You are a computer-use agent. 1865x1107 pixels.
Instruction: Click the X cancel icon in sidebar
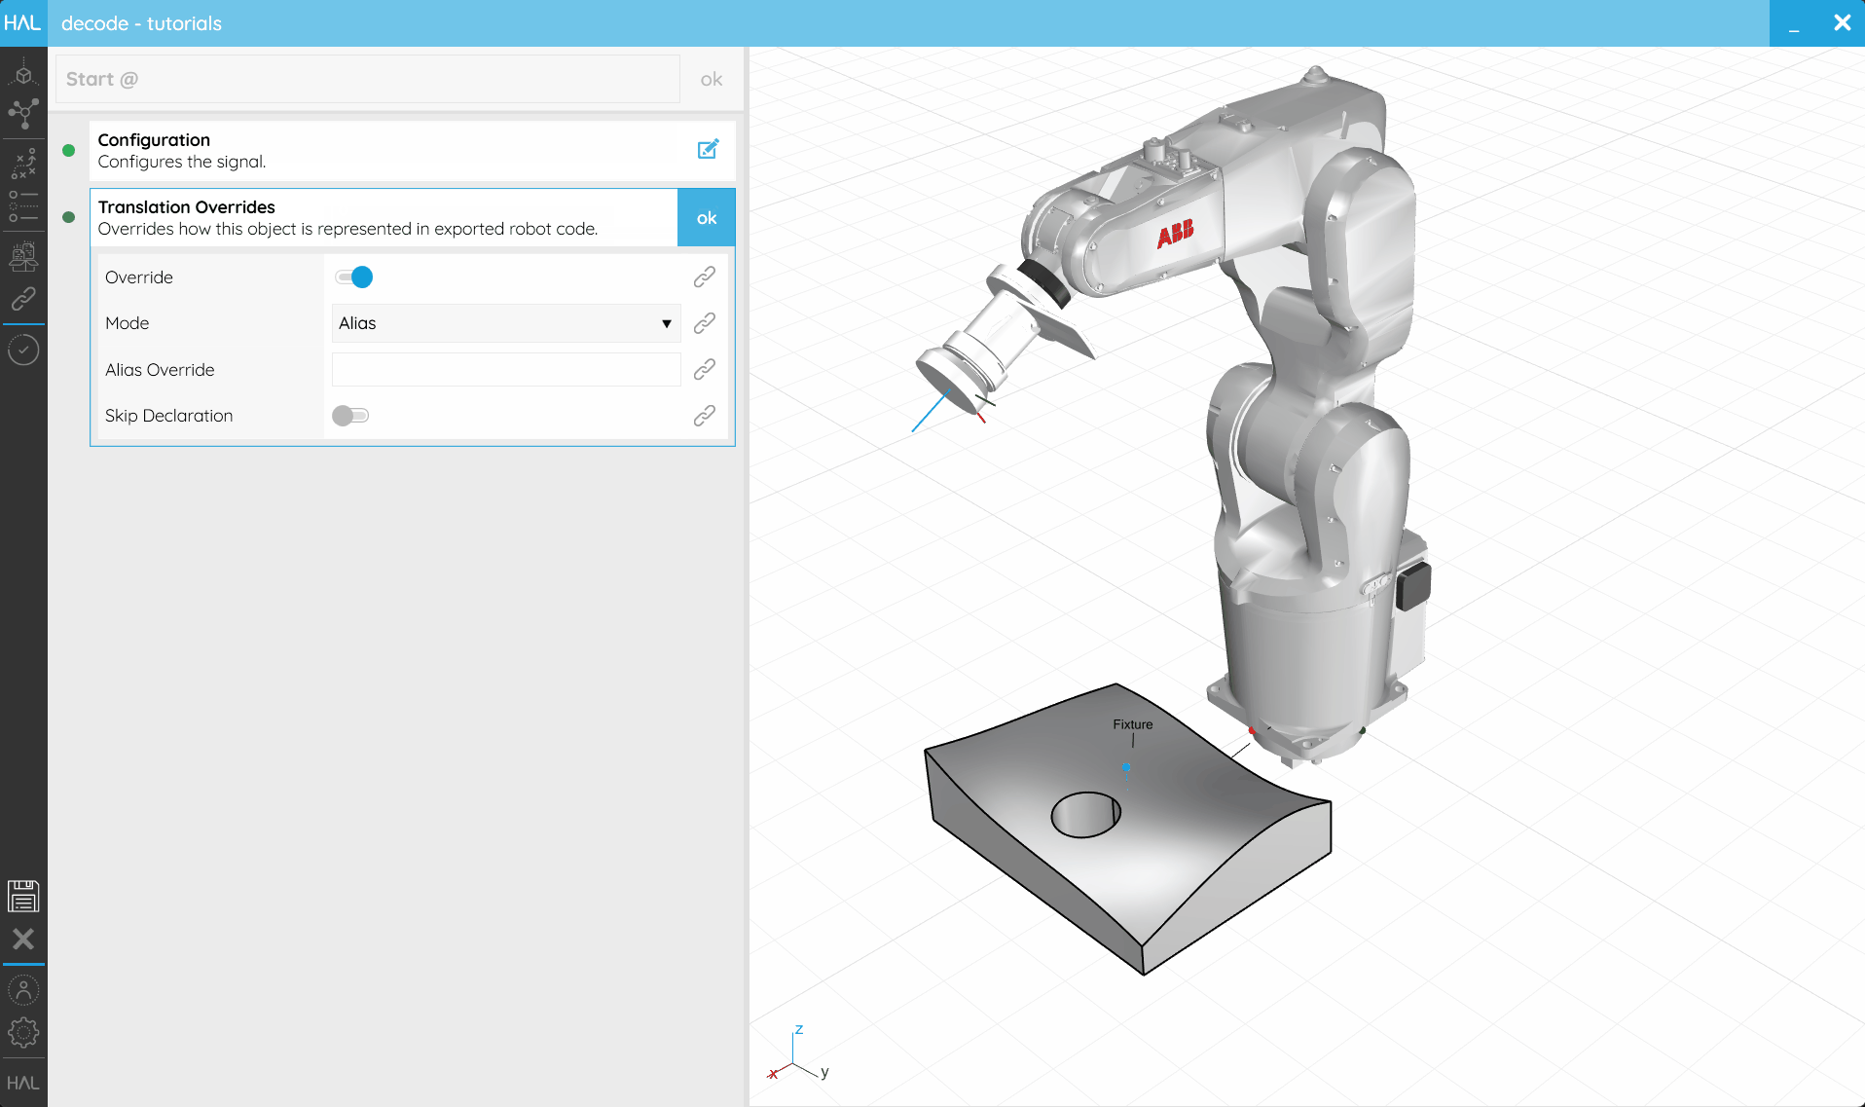(x=23, y=939)
